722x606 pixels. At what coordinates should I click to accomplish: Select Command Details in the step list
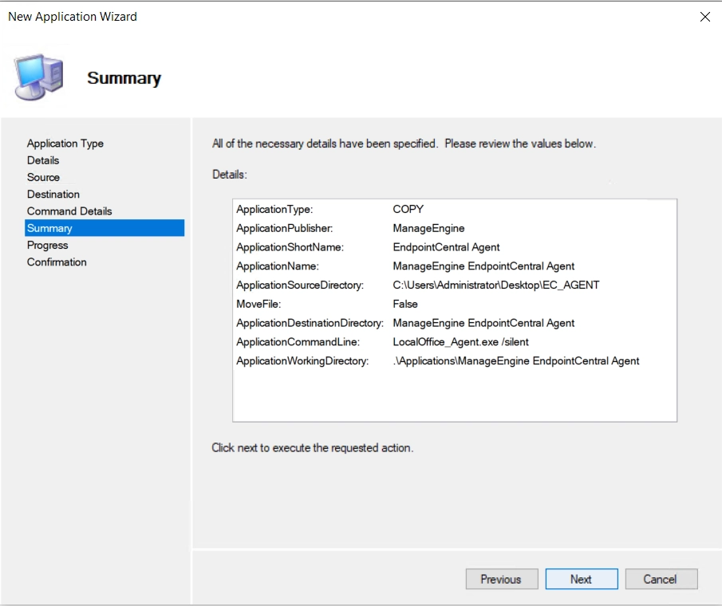pyautogui.click(x=69, y=211)
